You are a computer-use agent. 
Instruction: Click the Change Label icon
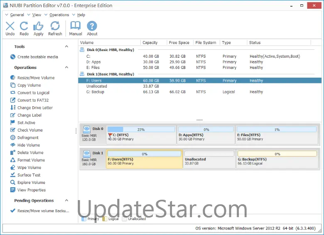pos(13,115)
